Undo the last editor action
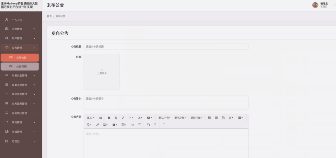Image resolution: width=336 pixels, height=158 pixels. click(148, 125)
